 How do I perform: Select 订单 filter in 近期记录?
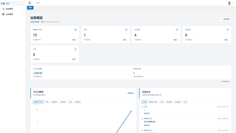162,102
